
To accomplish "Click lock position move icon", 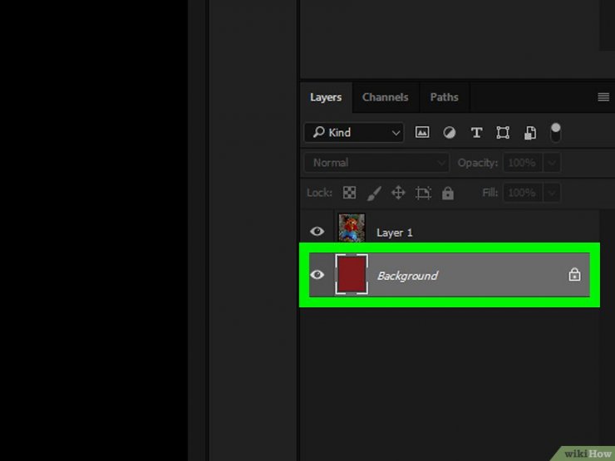I will pos(398,193).
